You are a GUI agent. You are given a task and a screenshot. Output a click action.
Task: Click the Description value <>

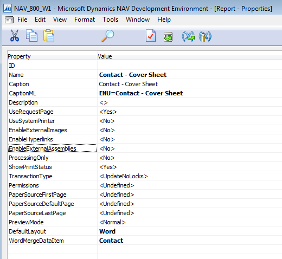104,102
